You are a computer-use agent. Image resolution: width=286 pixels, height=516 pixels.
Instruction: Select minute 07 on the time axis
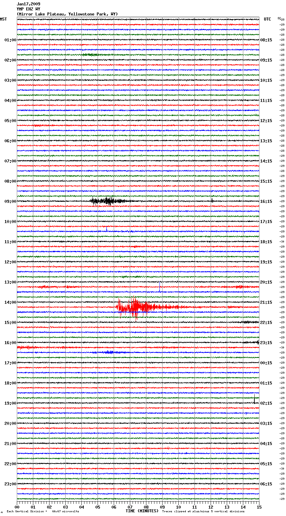(x=130, y=507)
